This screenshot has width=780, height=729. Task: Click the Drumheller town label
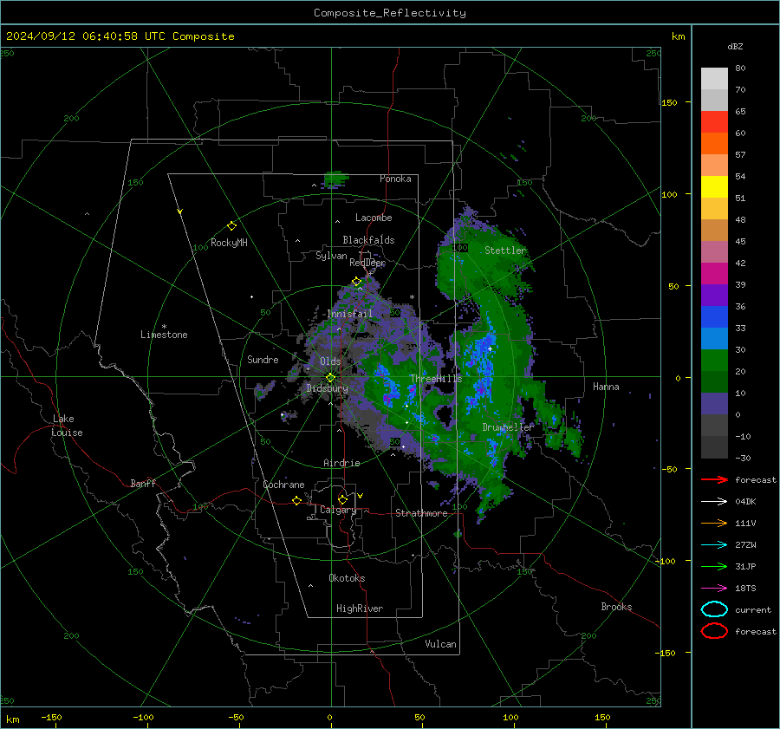tap(508, 427)
